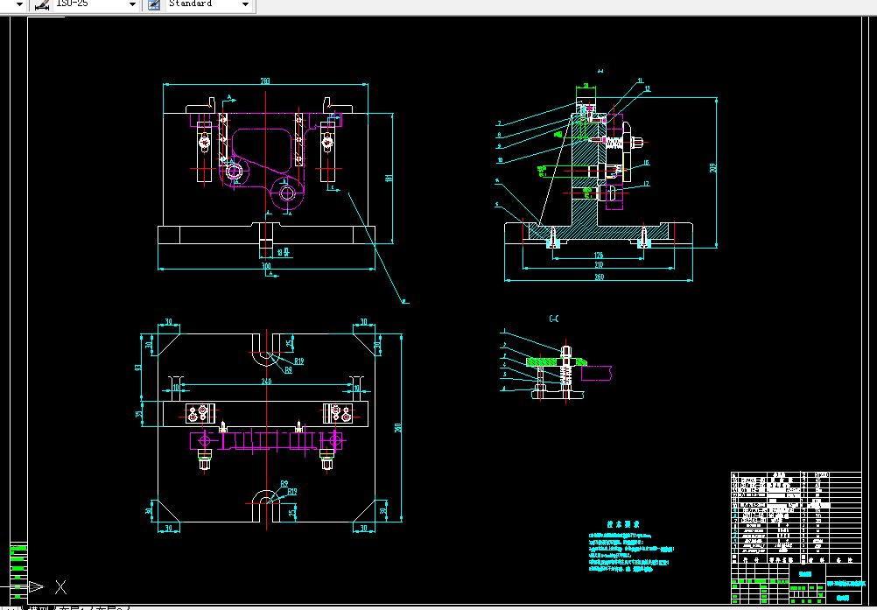
Task: Select balloon number 17 in the section view
Action: point(646,184)
